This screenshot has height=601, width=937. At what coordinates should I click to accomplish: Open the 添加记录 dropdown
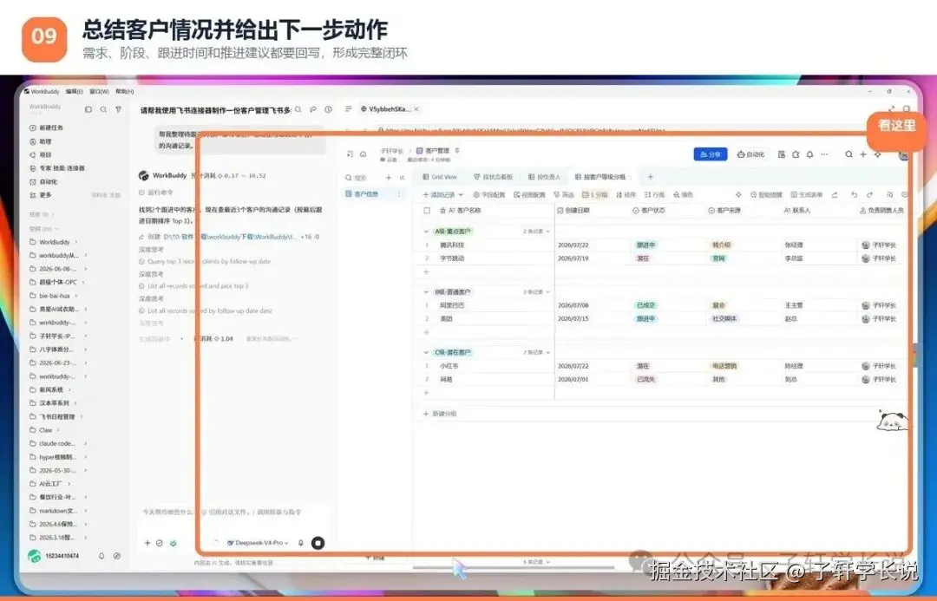(x=442, y=195)
